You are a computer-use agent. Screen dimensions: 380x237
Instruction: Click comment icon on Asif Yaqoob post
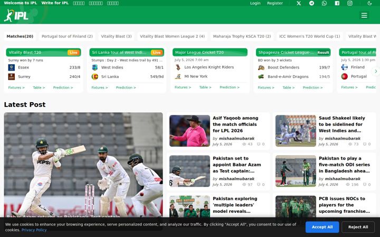tap(259, 144)
